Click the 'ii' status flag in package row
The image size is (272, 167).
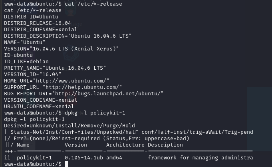tap(7, 158)
